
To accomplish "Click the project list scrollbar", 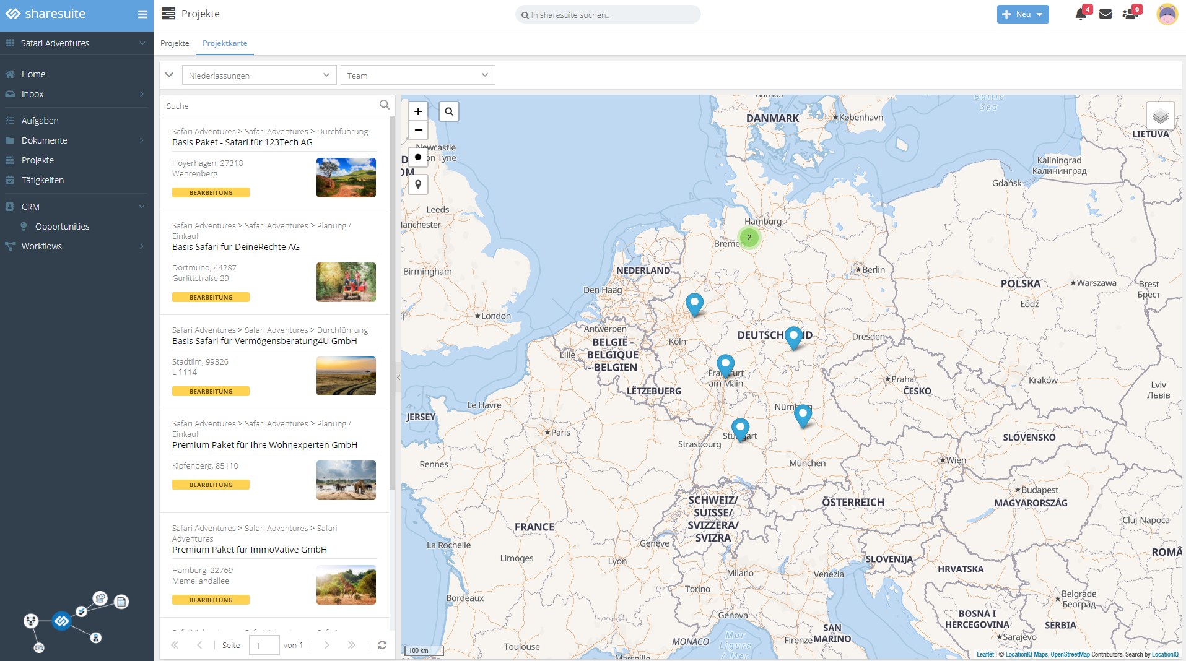I will point(392,303).
